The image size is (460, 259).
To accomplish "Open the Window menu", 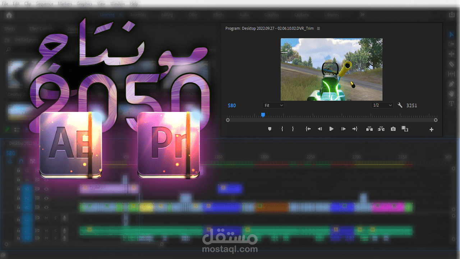I will pos(118,4).
